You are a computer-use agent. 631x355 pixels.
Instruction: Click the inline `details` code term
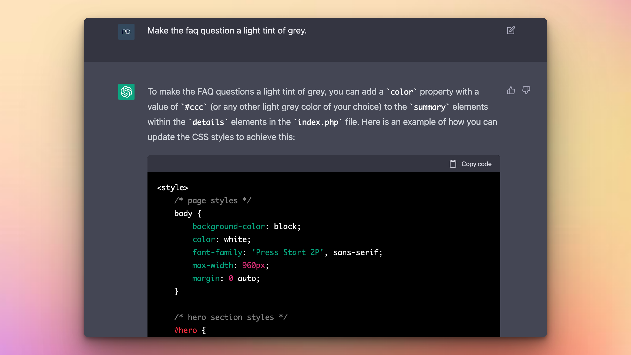coord(208,122)
